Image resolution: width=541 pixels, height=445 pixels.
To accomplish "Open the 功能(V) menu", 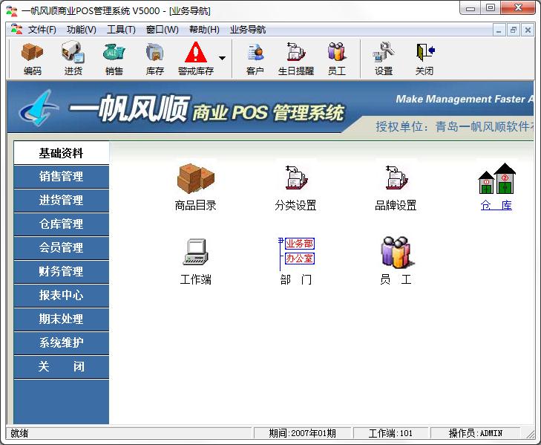I will [x=82, y=30].
